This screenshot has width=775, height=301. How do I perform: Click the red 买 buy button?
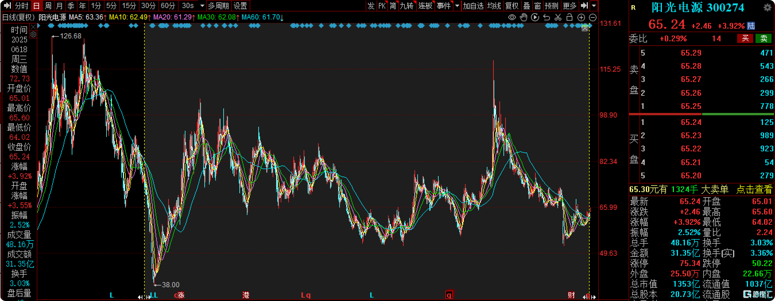745,38
